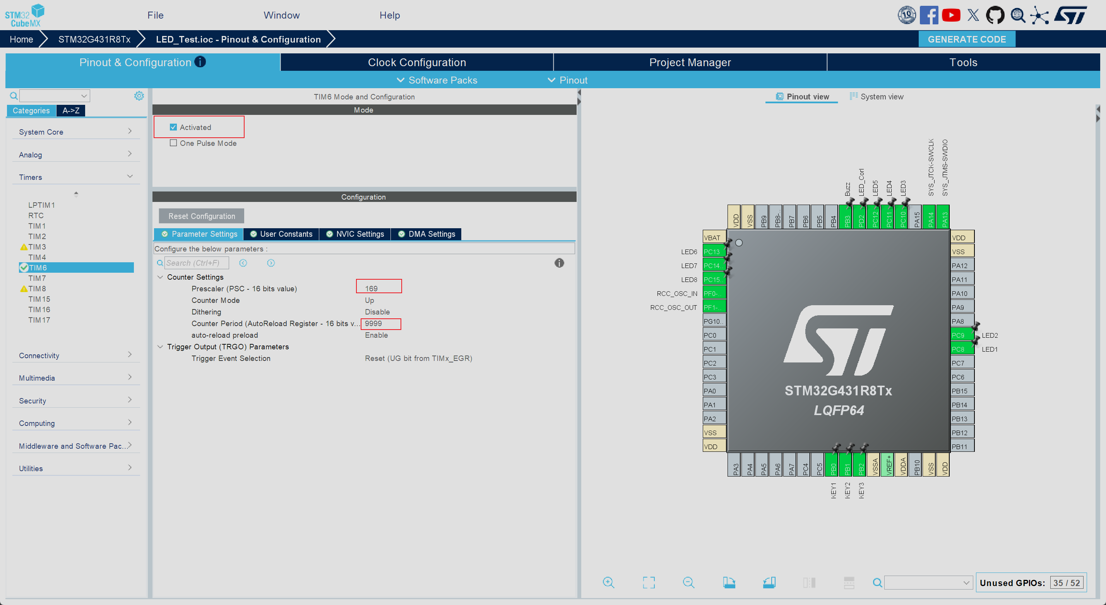Click the Reset Configuration button
The image size is (1106, 605).
pos(201,216)
